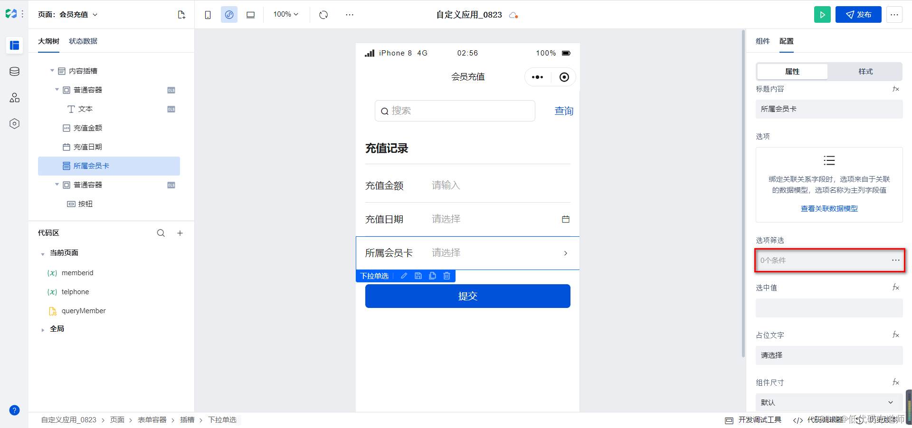Viewport: 912px width, 428px height.
Task: Collapse the second 普通容器 node above 按钮
Action: [57, 185]
